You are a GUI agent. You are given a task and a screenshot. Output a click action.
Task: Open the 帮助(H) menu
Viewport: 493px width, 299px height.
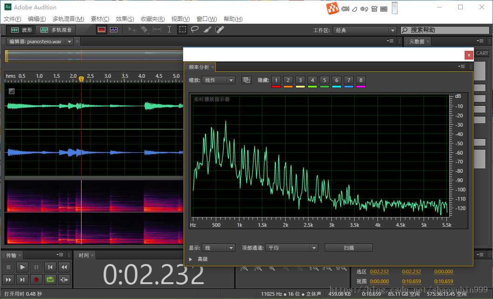(233, 19)
